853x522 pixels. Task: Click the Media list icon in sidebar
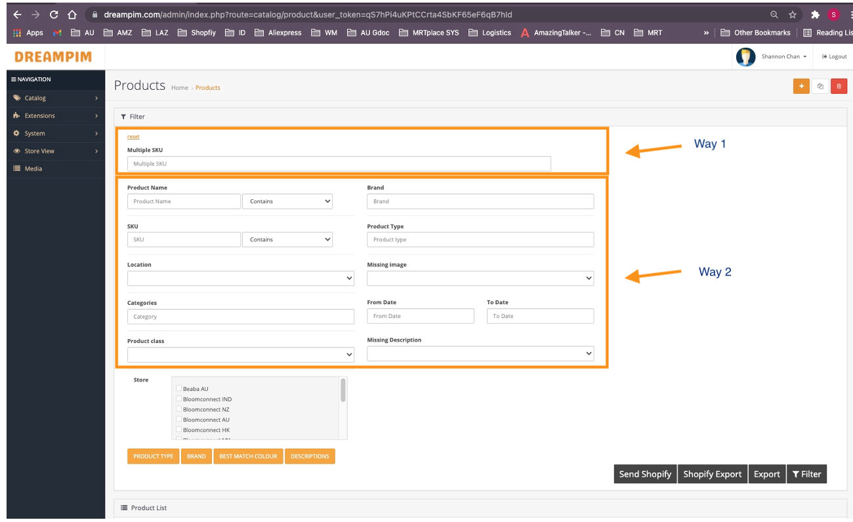coord(17,169)
